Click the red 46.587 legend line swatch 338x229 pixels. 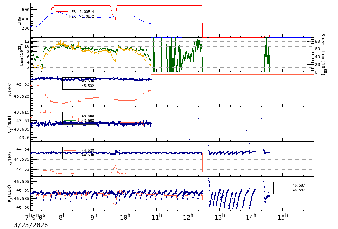pyautogui.click(x=281, y=185)
